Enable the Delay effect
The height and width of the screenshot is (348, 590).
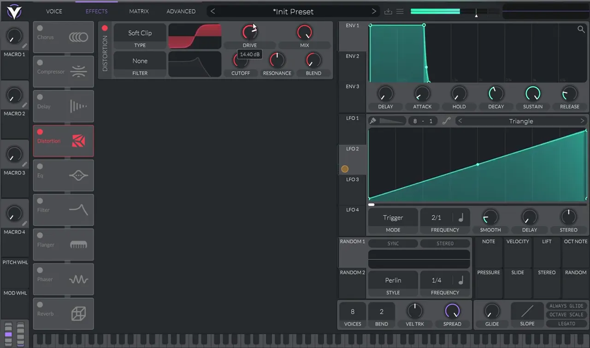[40, 97]
